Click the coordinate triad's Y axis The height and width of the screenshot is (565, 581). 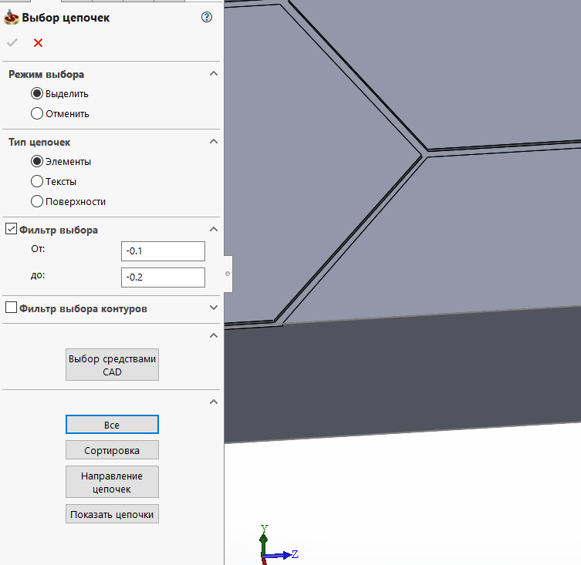pos(263,539)
